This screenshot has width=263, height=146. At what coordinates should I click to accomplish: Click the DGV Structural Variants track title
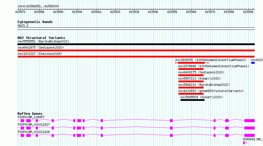point(41,38)
